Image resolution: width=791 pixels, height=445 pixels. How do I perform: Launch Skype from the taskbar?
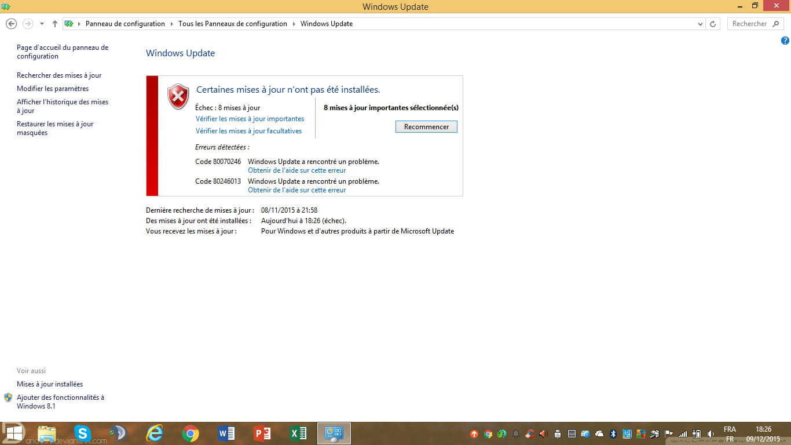click(x=83, y=433)
